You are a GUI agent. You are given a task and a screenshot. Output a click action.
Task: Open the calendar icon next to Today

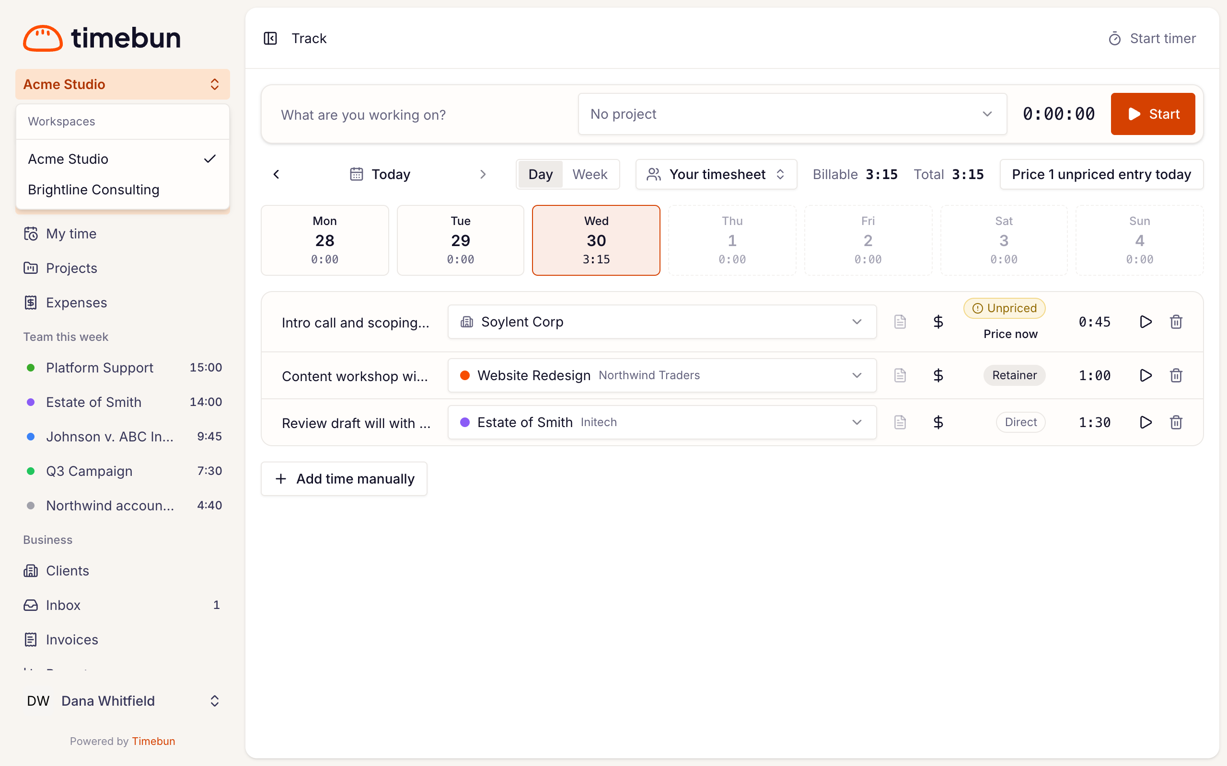357,174
